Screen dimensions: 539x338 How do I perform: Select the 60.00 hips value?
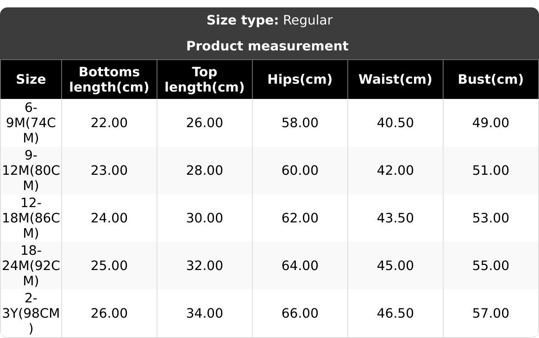tap(300, 171)
